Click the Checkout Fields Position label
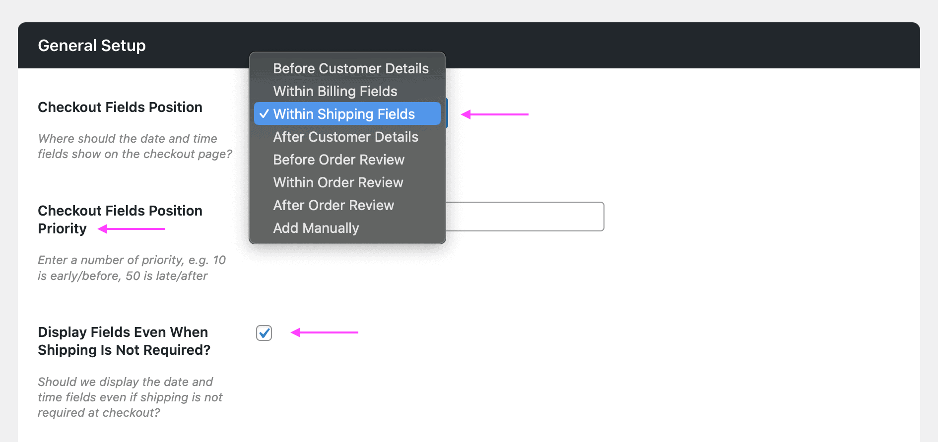The image size is (938, 442). [120, 107]
